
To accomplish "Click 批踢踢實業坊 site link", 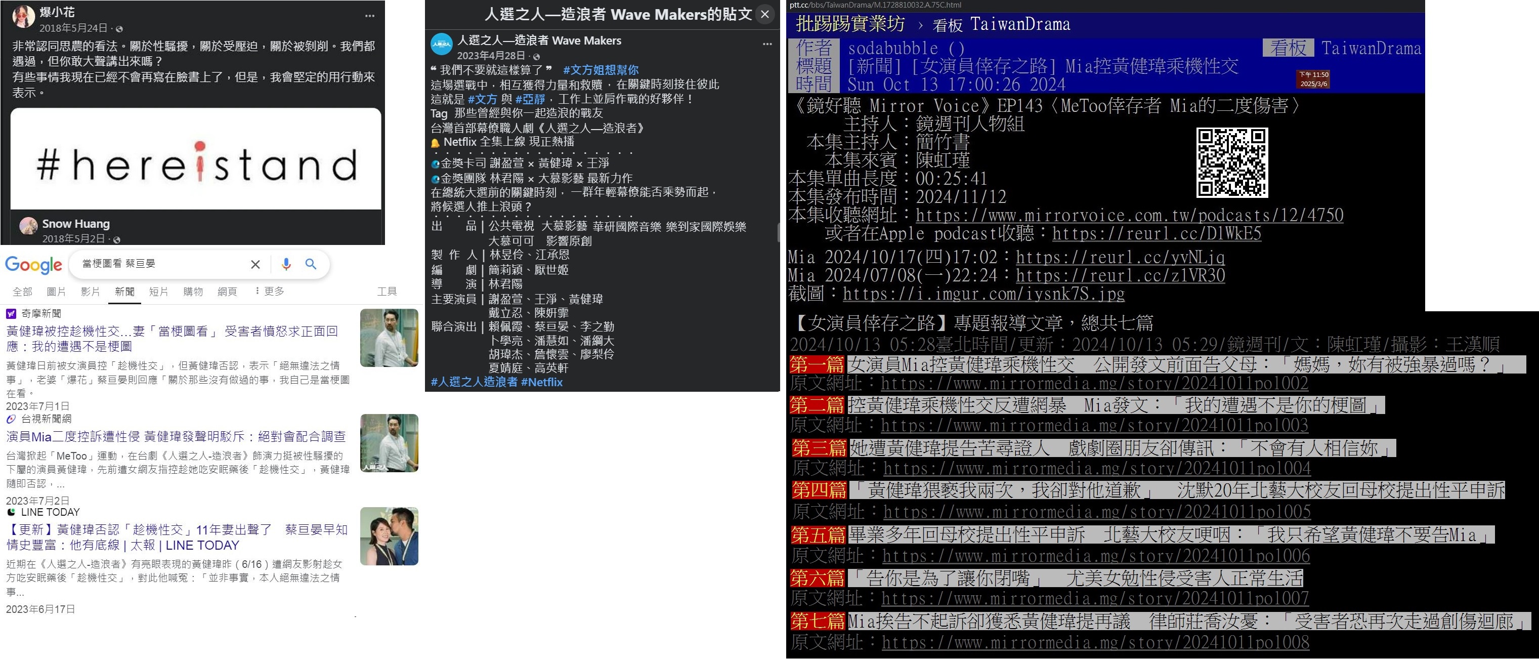I will (850, 24).
